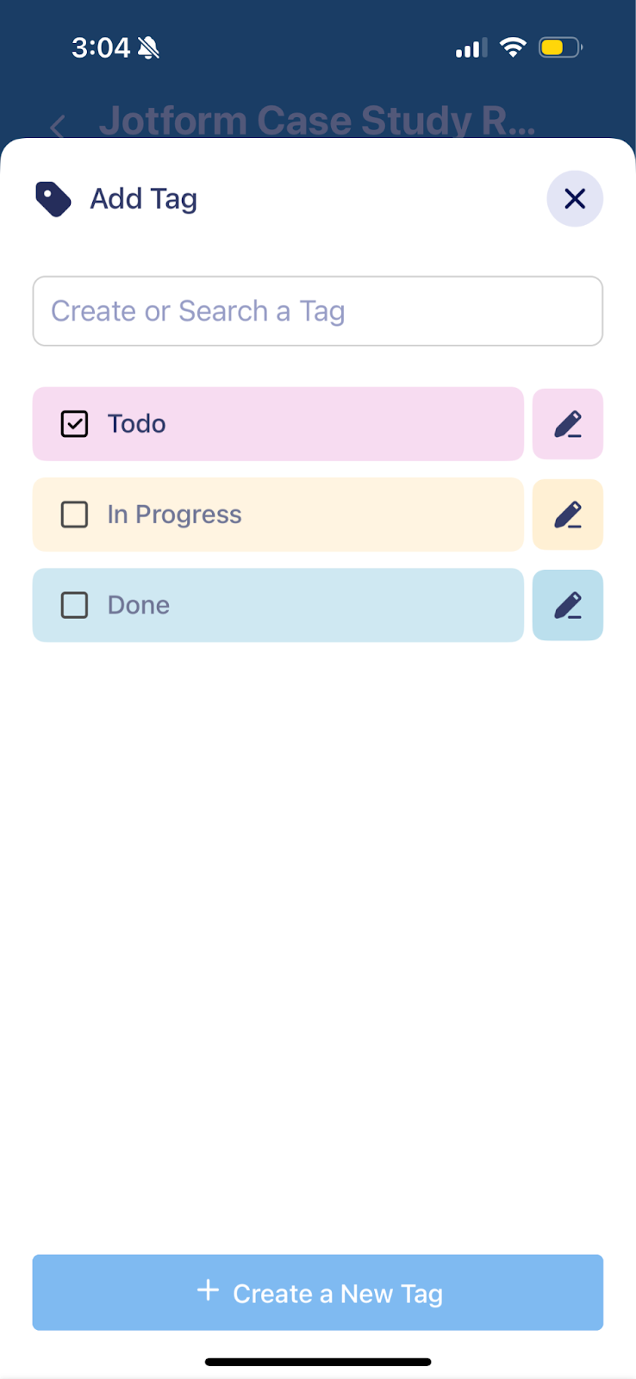Viewport: 636px width, 1379px height.
Task: Focus the Create or Search a Tag field
Action: pyautogui.click(x=317, y=311)
